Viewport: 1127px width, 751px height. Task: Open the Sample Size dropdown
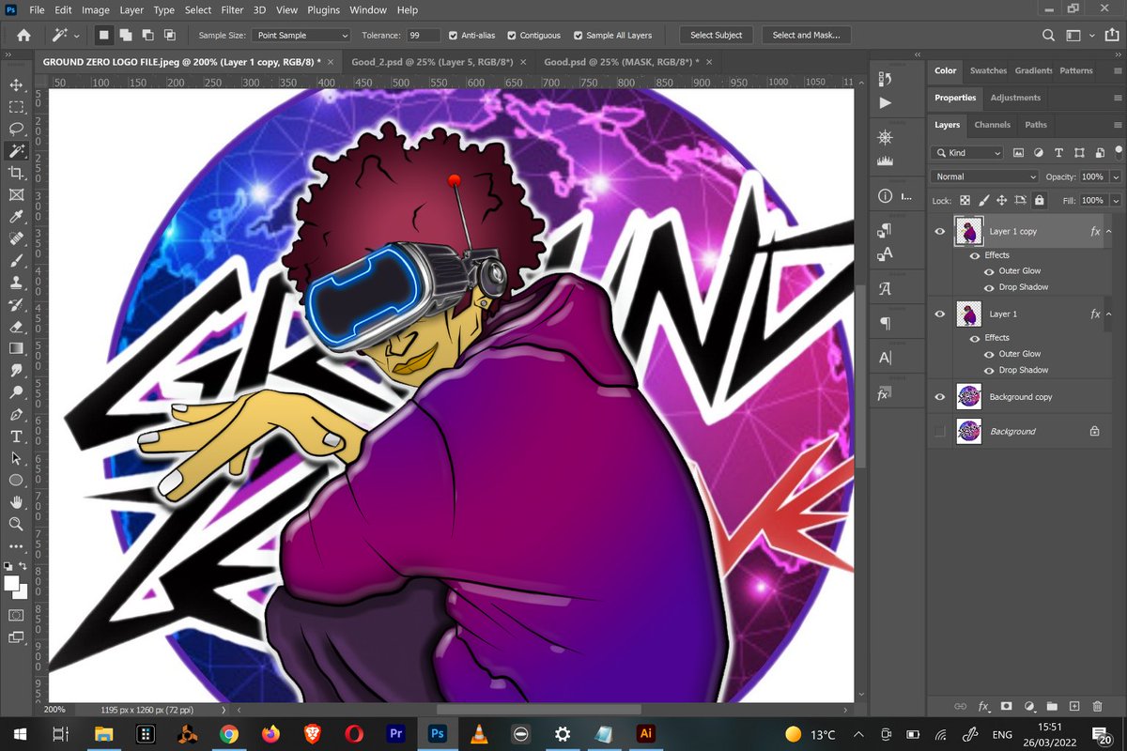click(301, 36)
